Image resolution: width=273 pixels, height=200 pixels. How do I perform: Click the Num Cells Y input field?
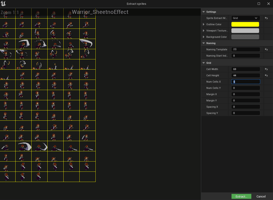(x=245, y=88)
